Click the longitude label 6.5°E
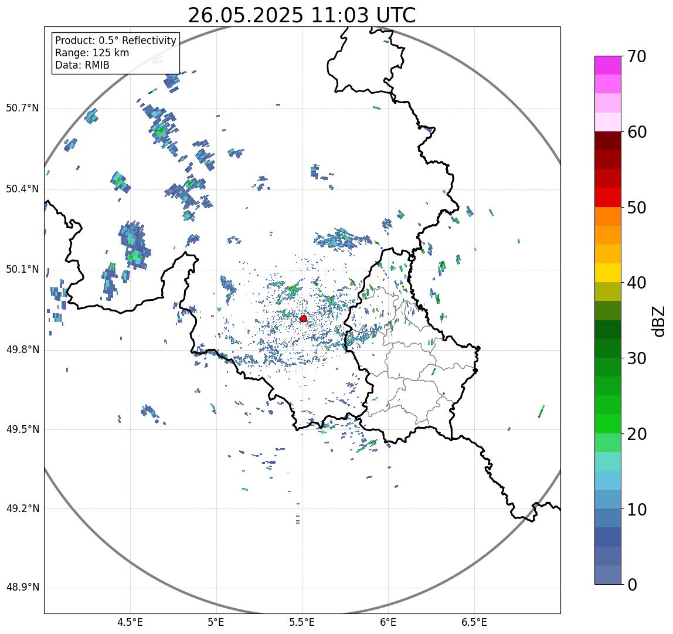 click(474, 622)
